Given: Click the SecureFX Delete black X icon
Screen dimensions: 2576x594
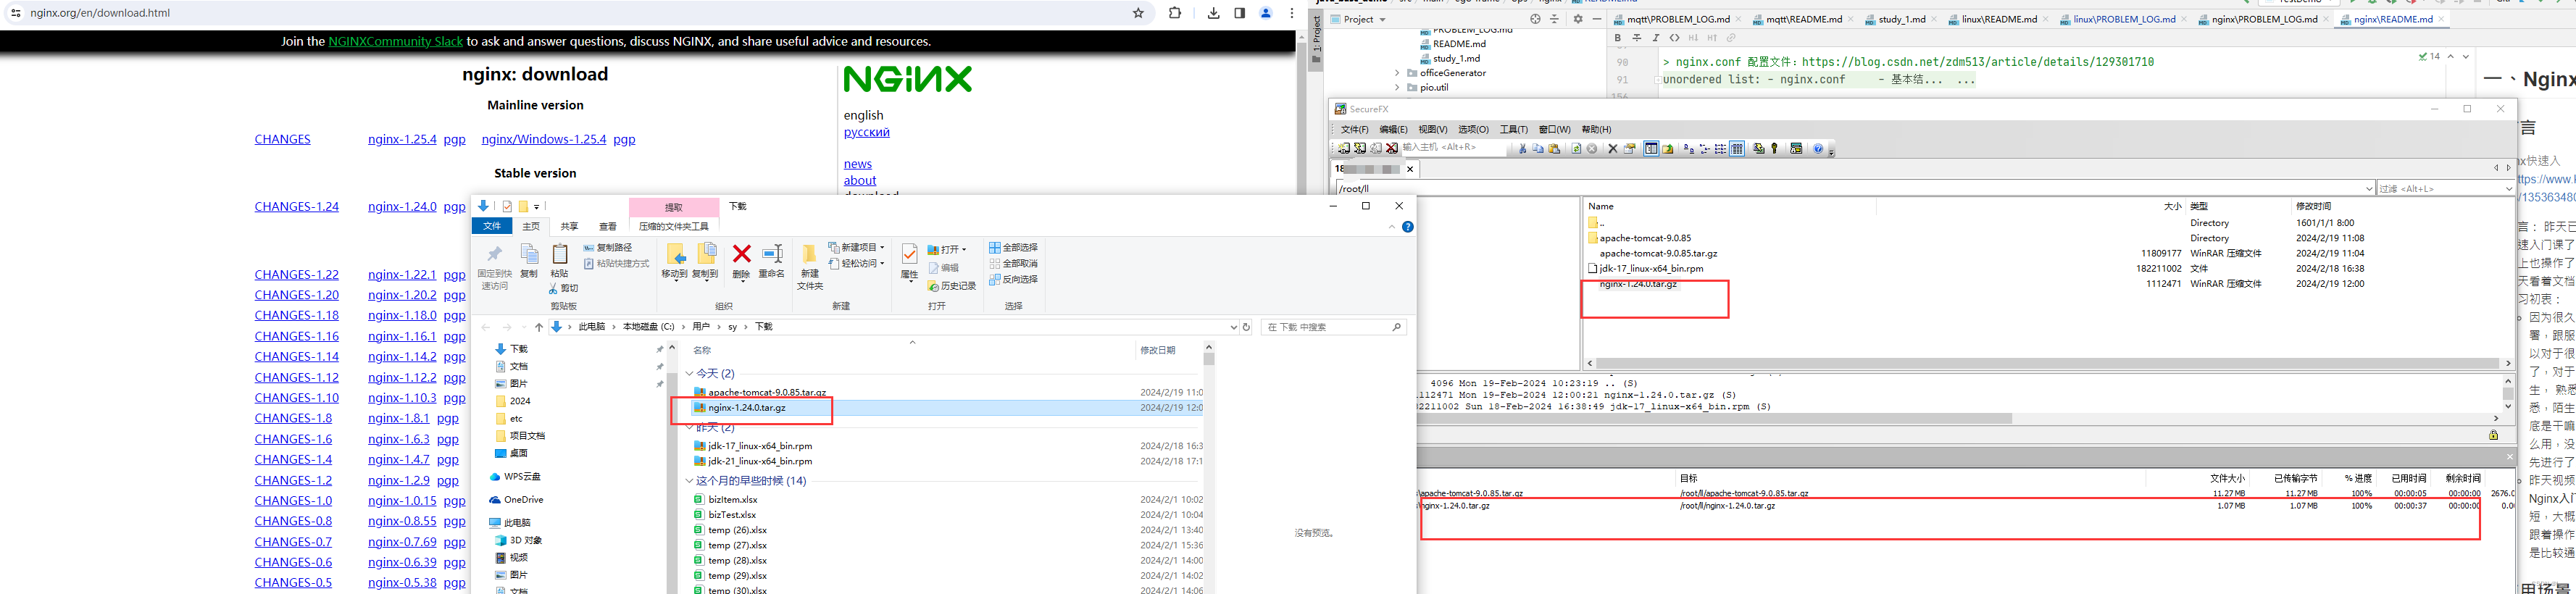Looking at the screenshot, I should (1613, 148).
